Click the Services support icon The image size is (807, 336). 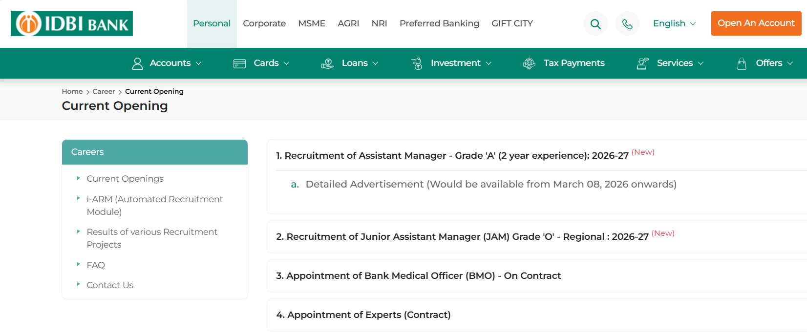point(642,63)
